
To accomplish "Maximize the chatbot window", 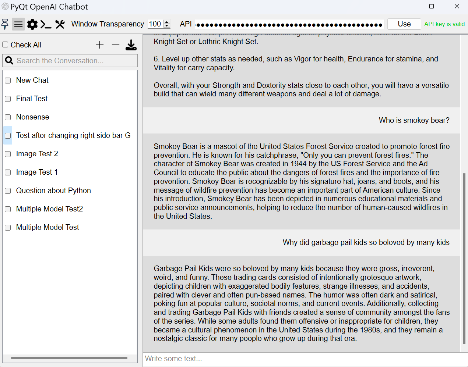I will [432, 6].
